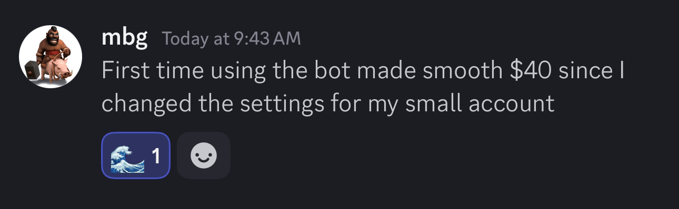This screenshot has height=209, width=679.
Task: Click the message's second line starting "changed"
Action: click(328, 104)
